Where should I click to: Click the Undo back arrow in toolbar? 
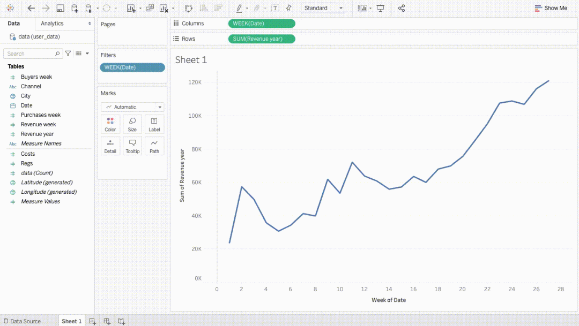(x=31, y=8)
